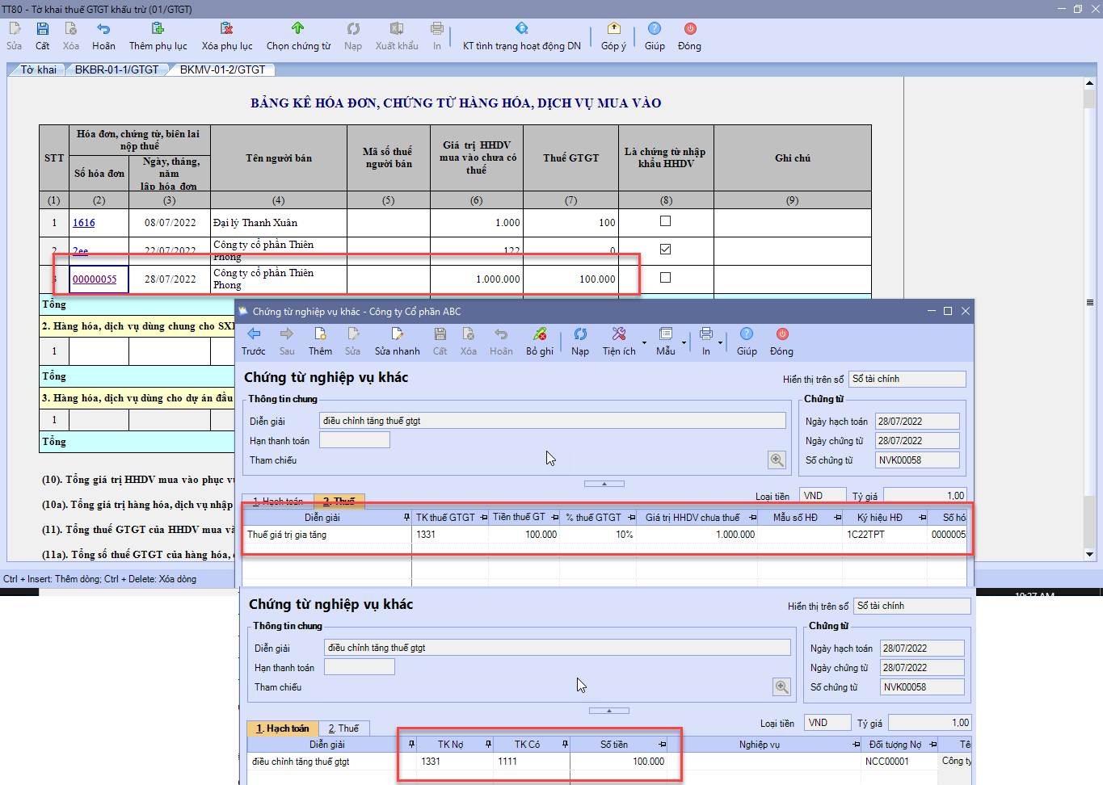Screen dimensions: 1103x785
Task: Open invoice number link 1616
Action: pos(84,223)
